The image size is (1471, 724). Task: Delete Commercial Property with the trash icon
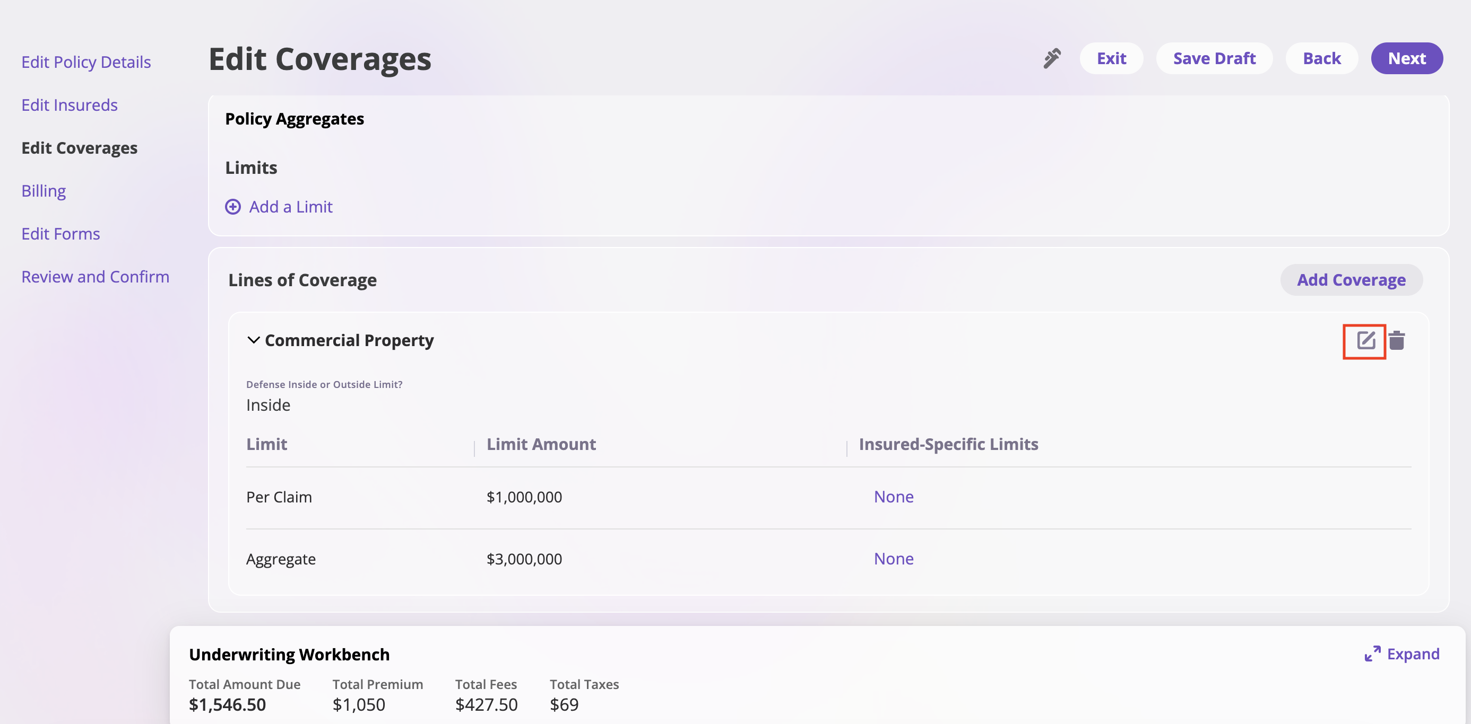click(1397, 341)
